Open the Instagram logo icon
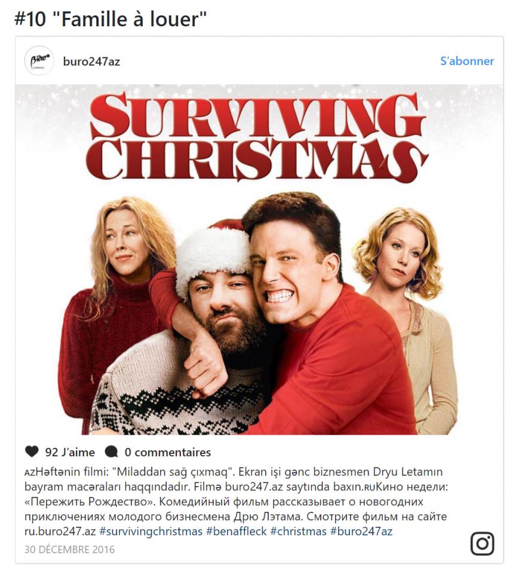The height and width of the screenshot is (574, 522). [x=482, y=544]
